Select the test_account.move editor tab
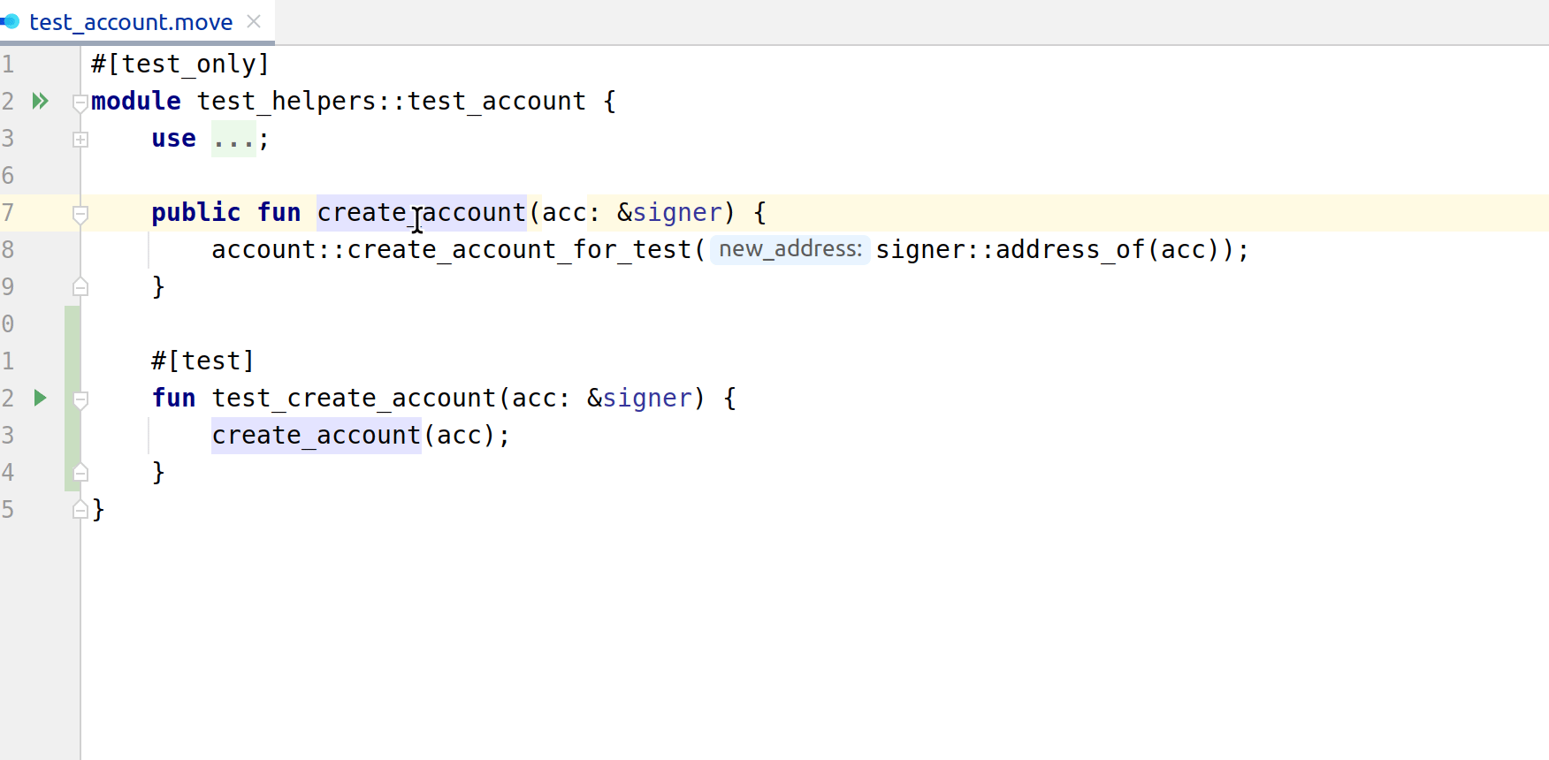Image resolution: width=1549 pixels, height=760 pixels. 131,22
